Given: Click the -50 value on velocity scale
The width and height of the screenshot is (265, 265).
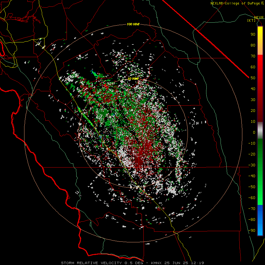Looking at the screenshot, I should point(252,187).
